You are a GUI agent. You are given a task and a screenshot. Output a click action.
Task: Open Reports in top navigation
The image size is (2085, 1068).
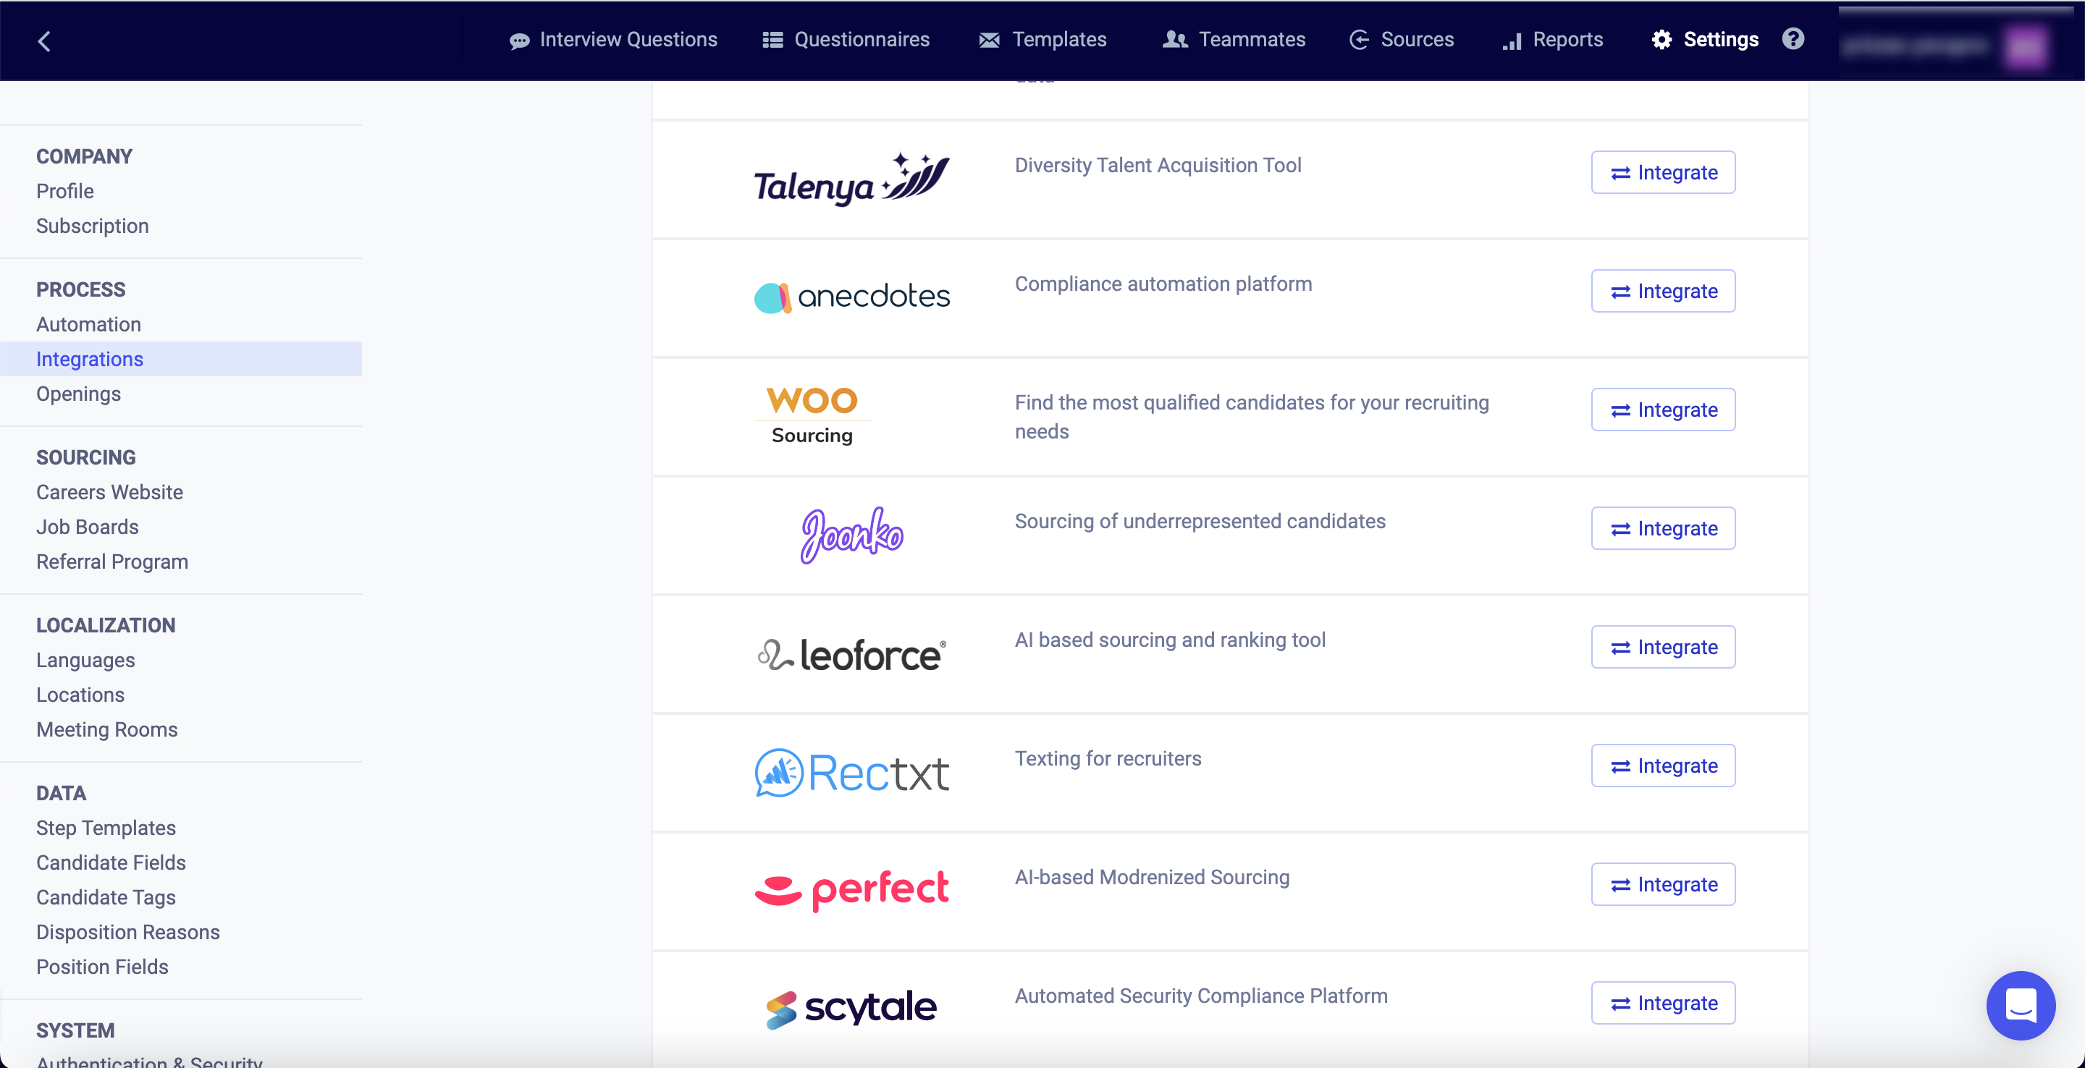tap(1551, 40)
